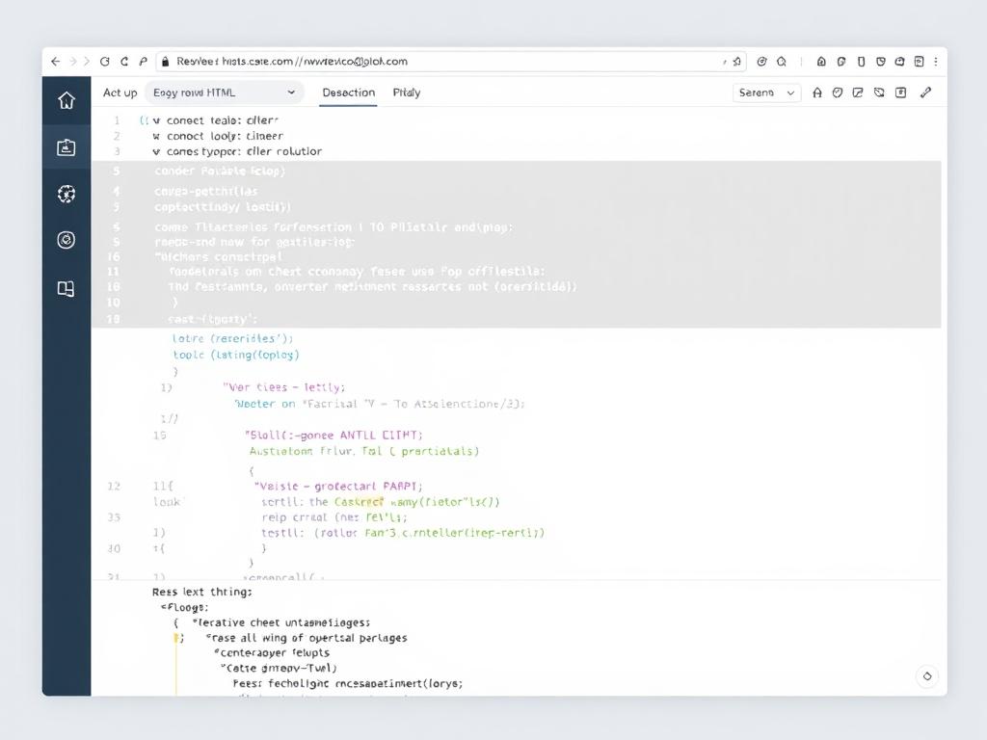Open the globe icon in dark sidebar
This screenshot has height=740, width=987.
click(x=67, y=194)
